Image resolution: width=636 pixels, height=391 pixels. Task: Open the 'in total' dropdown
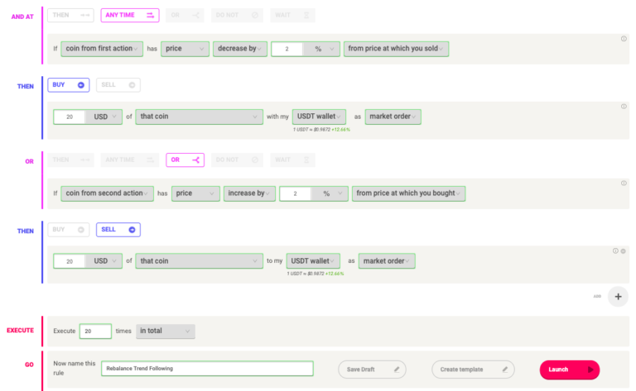166,331
